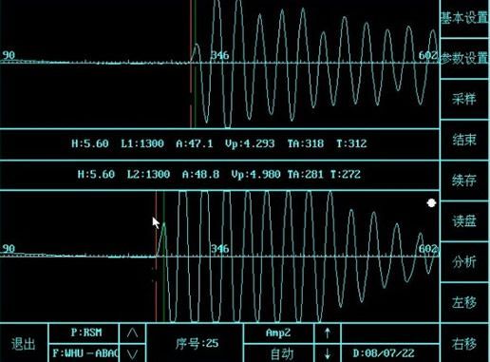Start 采样 sampling
The height and width of the screenshot is (362, 490).
[464, 99]
